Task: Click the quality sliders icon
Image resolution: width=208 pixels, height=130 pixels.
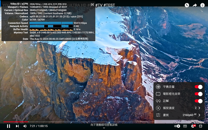Action: point(158,115)
